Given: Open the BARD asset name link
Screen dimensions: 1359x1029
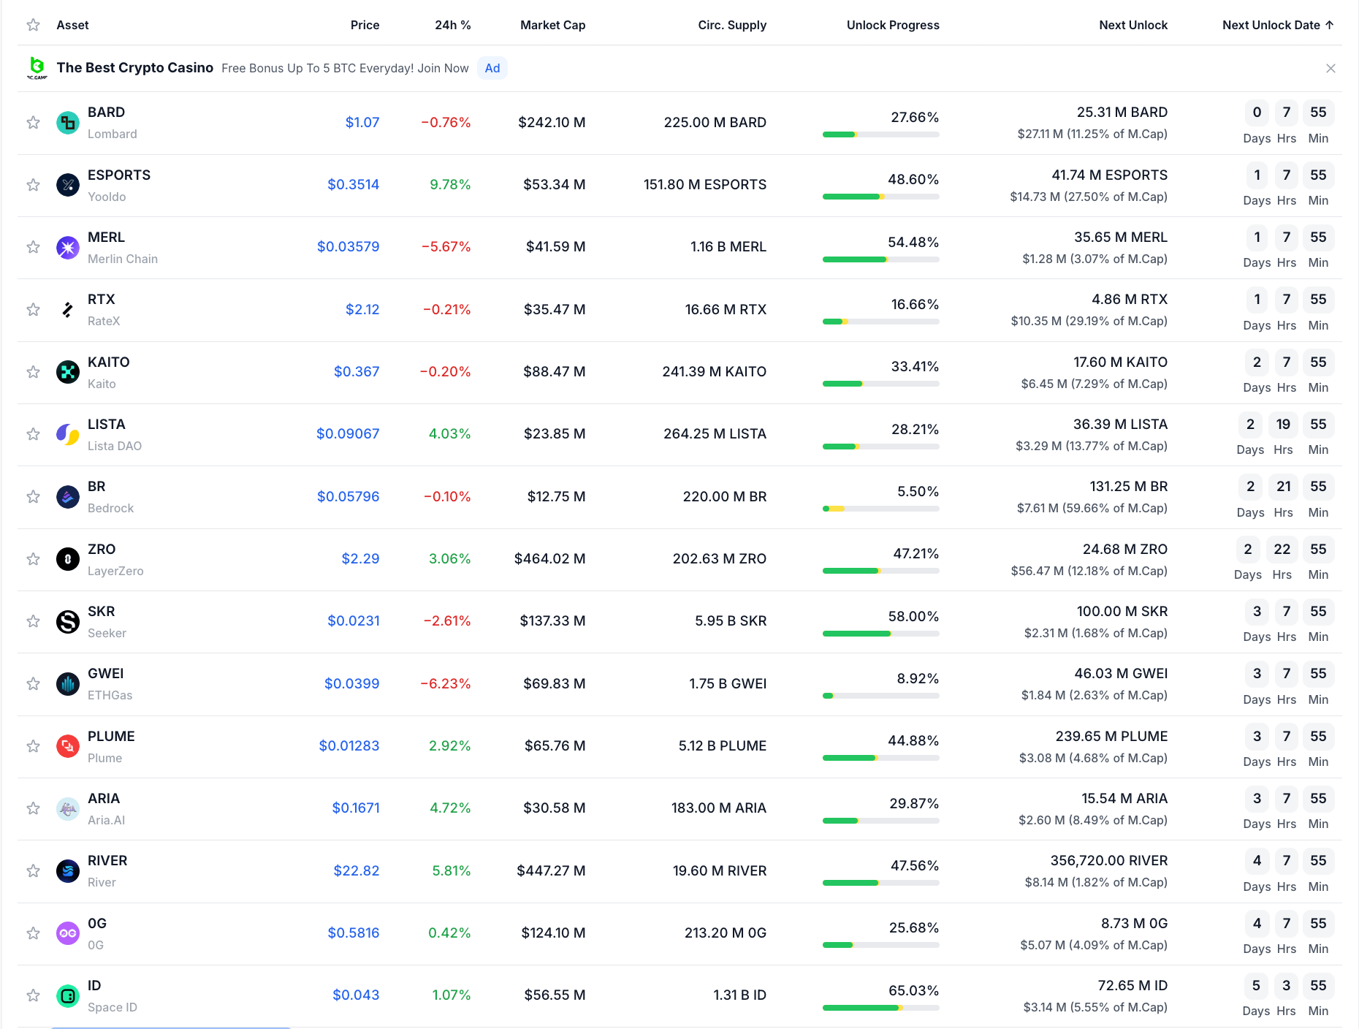Looking at the screenshot, I should point(106,113).
